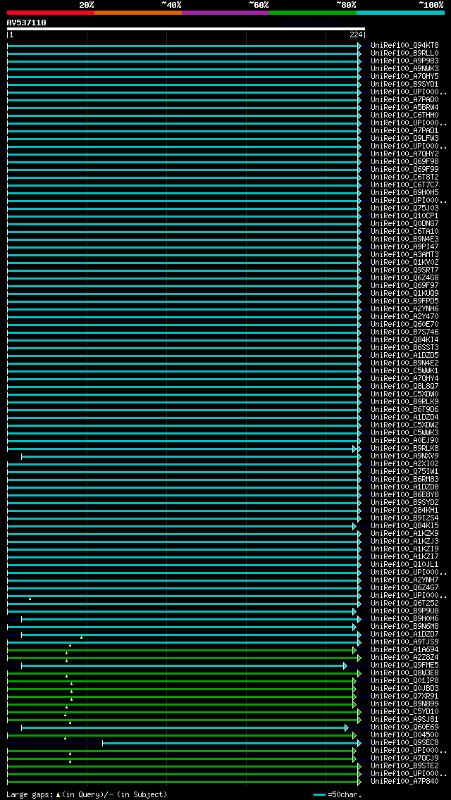Select the UniRef100_Q8L8Q7 label
Image resolution: width=451 pixels, height=800 pixels.
(x=404, y=386)
